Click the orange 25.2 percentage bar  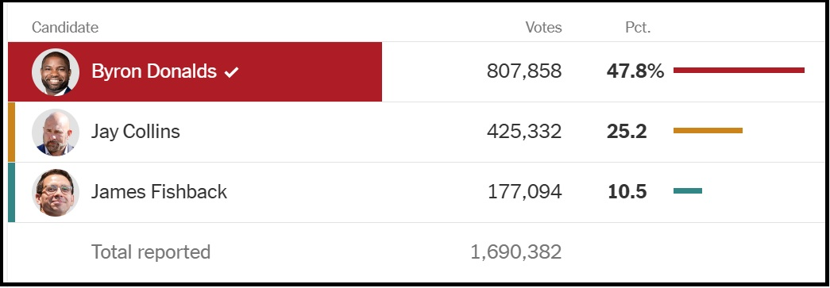coord(708,131)
